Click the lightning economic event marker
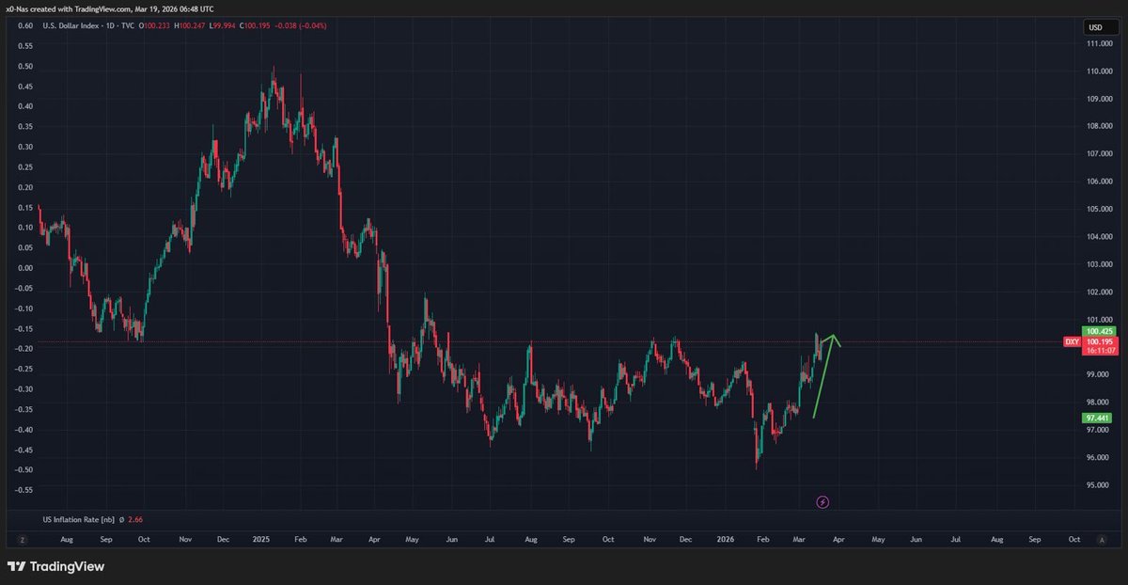 [x=822, y=502]
